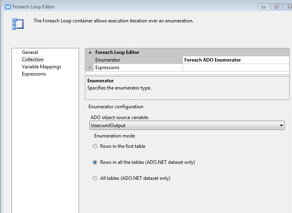Click the Foreach ADO Enumerator value field
This screenshot has height=213, width=292.
pos(235,60)
